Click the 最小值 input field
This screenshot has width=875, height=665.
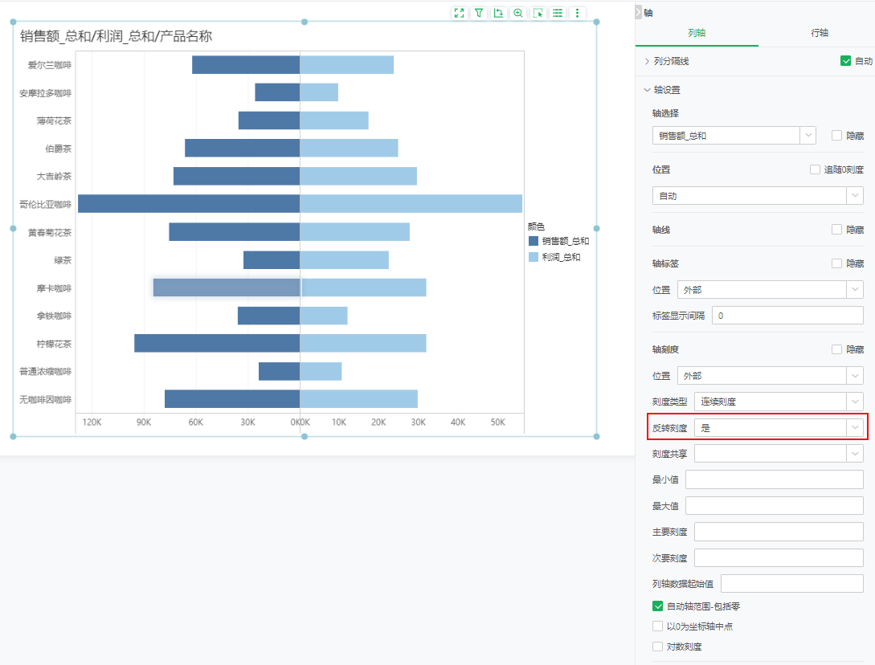(774, 480)
